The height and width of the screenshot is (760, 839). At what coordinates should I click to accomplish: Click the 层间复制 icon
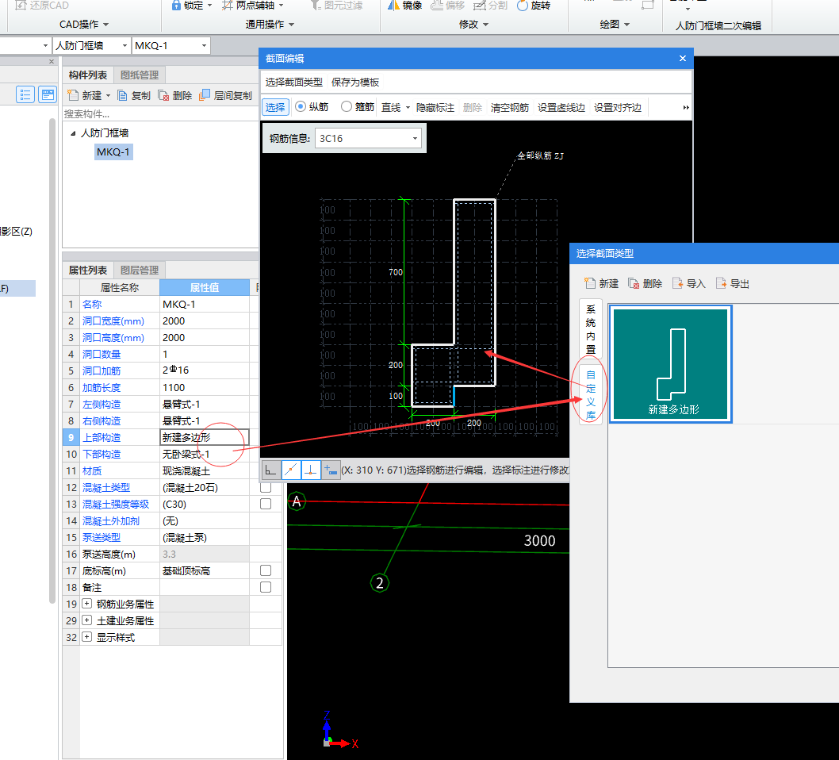point(205,95)
